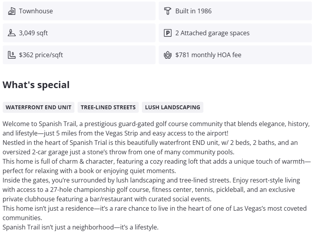This screenshot has width=319, height=233.
Task: Select the TREE-LINED STREETS tag
Action: coord(108,107)
